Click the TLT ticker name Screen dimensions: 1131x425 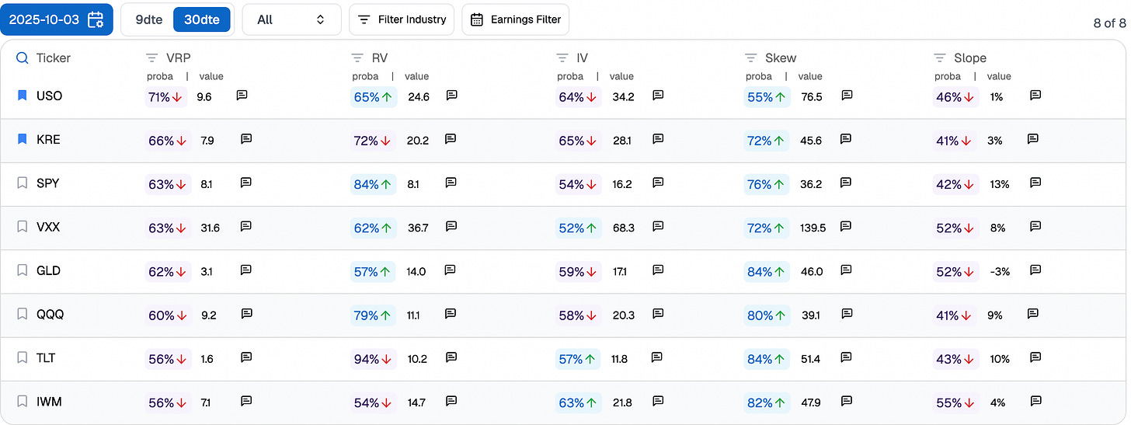click(x=46, y=358)
